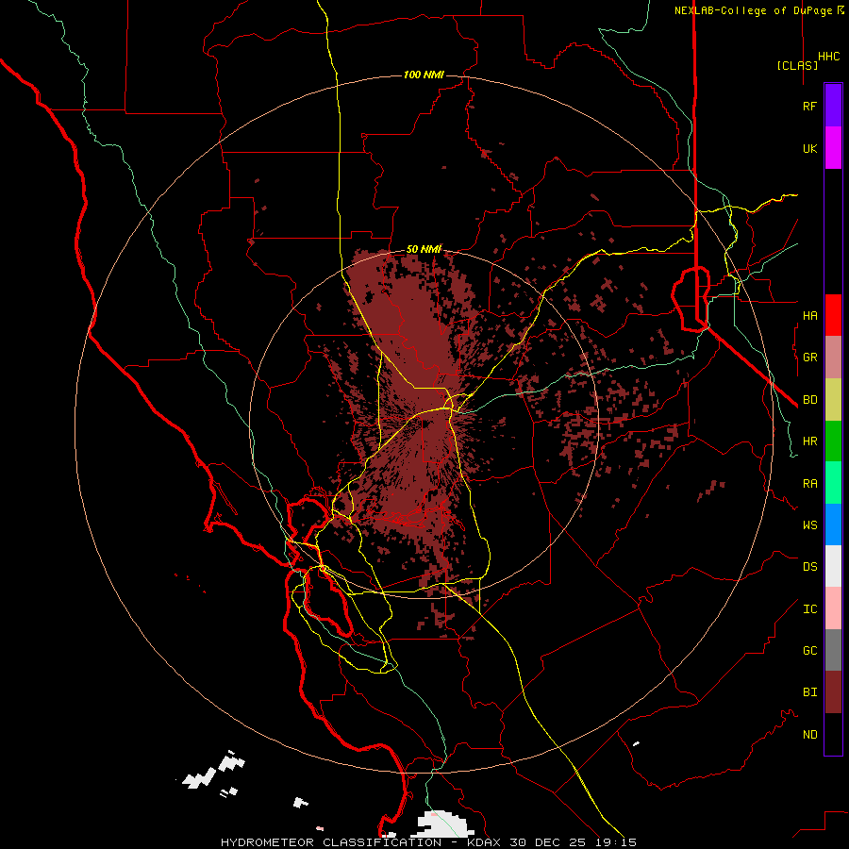
Task: Select the BD yellow legend swatch
Action: [x=833, y=400]
